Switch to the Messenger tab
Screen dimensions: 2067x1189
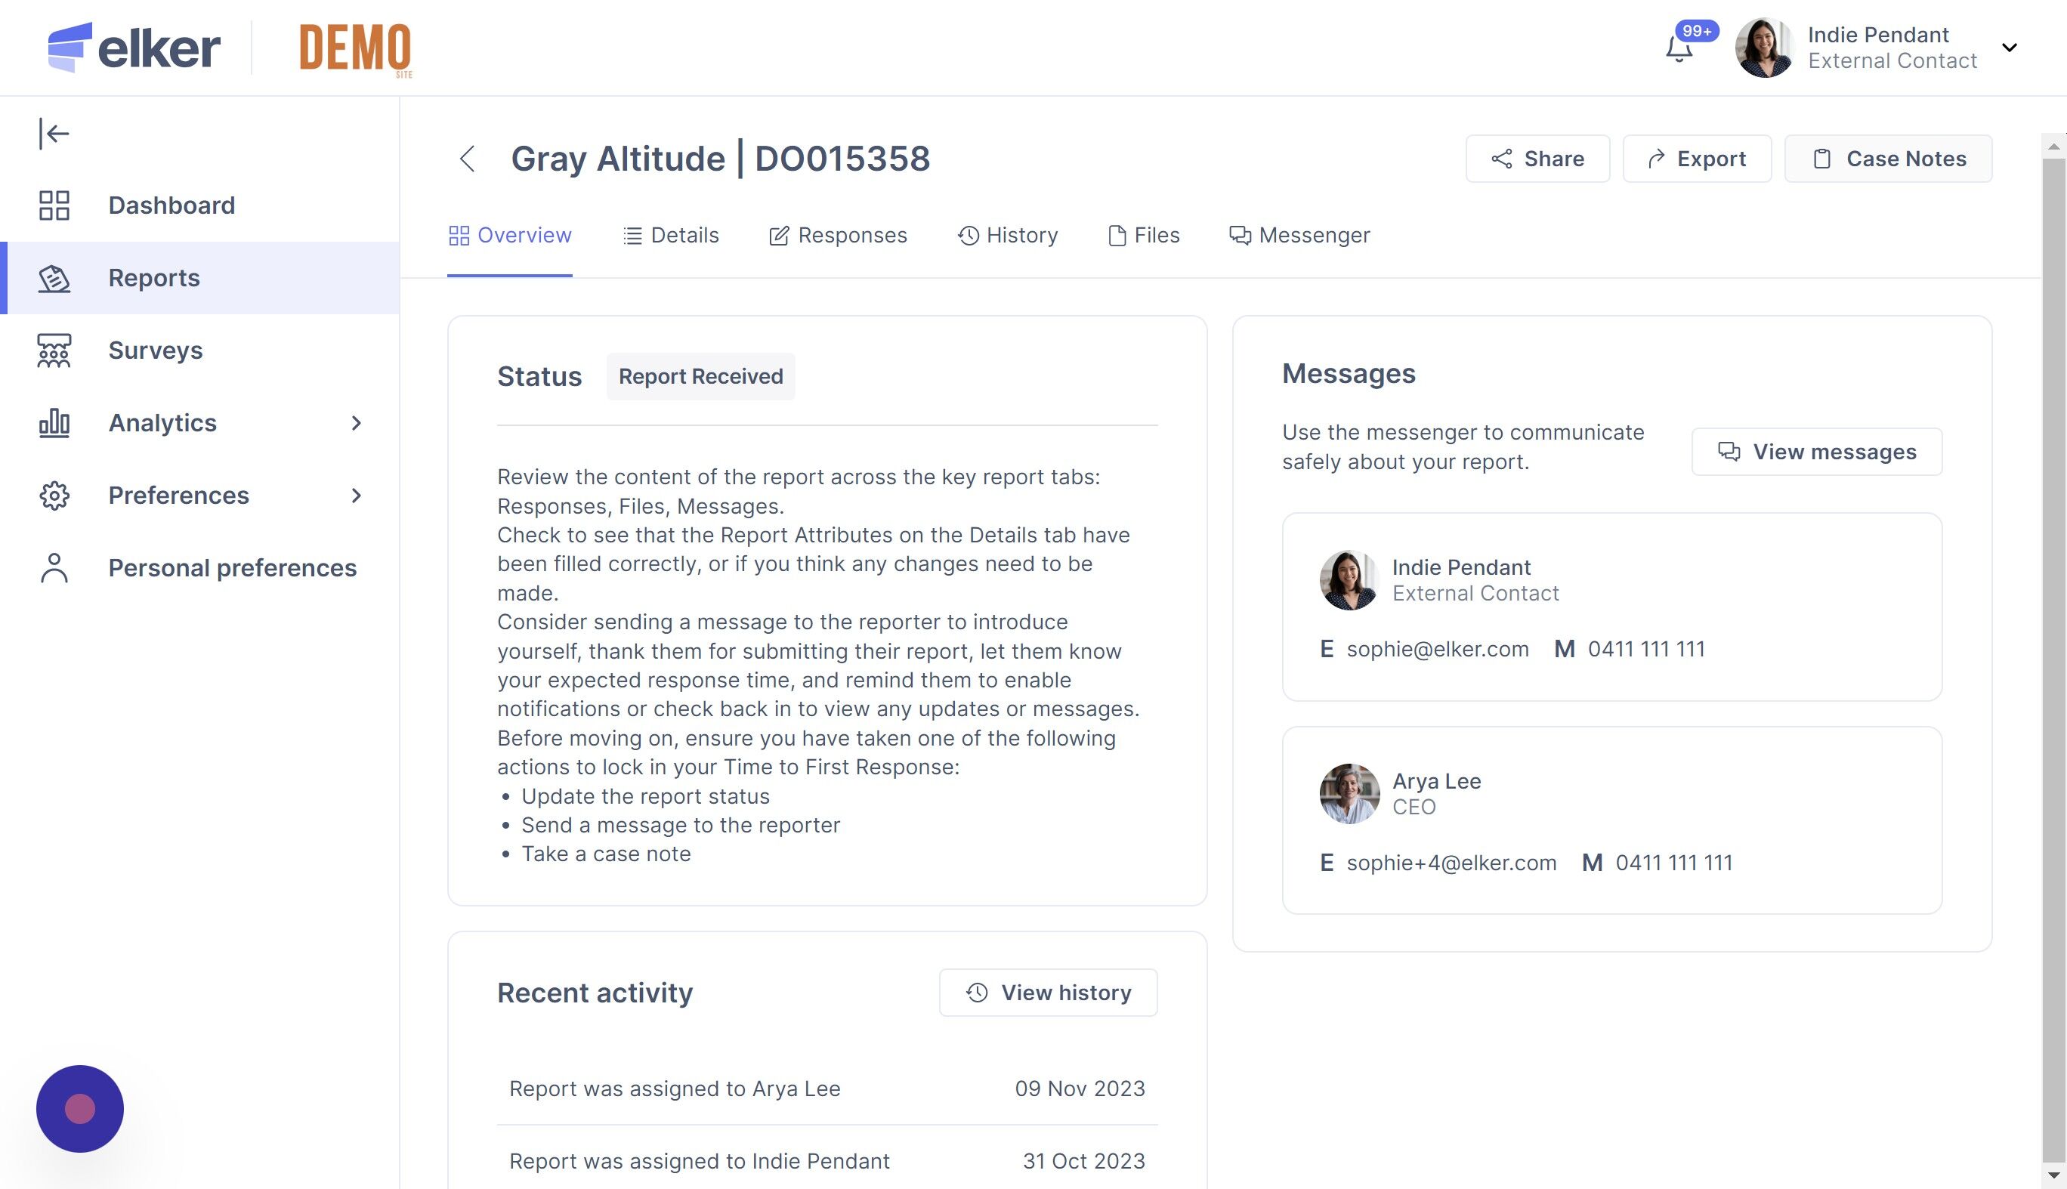point(1299,235)
